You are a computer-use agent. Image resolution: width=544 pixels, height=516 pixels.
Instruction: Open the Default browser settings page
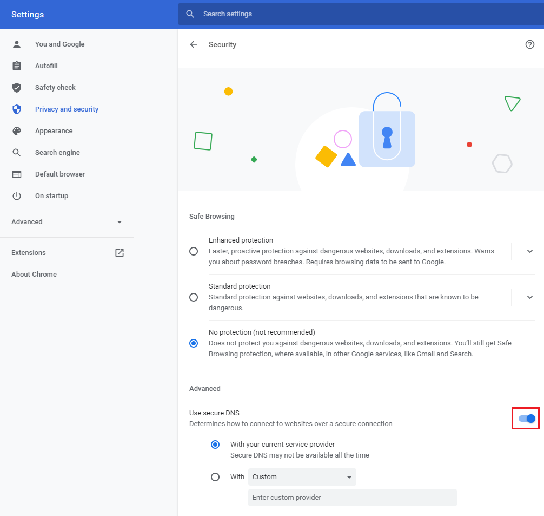click(x=59, y=174)
